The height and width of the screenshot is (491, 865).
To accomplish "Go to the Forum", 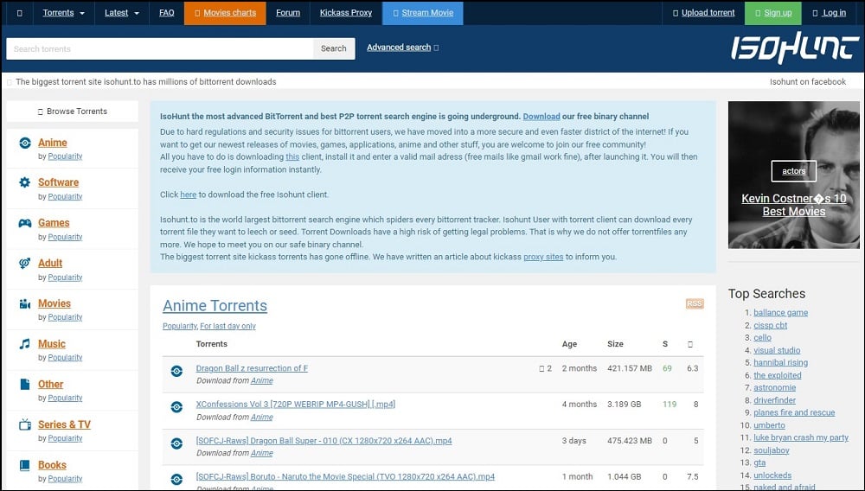I will (288, 13).
